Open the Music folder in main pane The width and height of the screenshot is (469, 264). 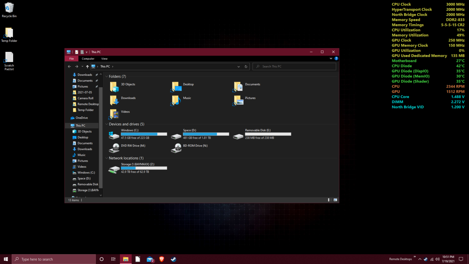click(176, 100)
